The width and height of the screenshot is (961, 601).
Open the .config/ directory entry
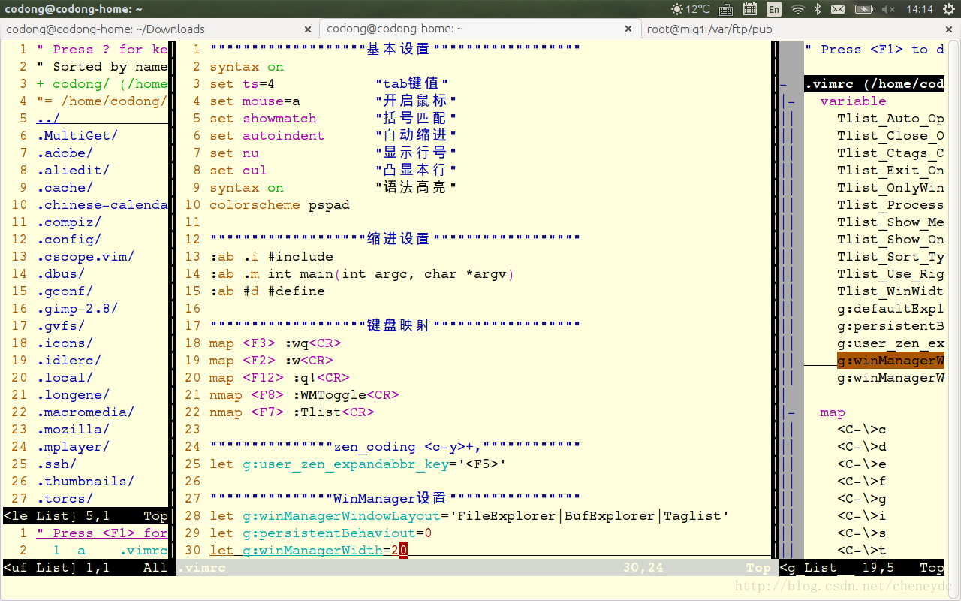(69, 240)
